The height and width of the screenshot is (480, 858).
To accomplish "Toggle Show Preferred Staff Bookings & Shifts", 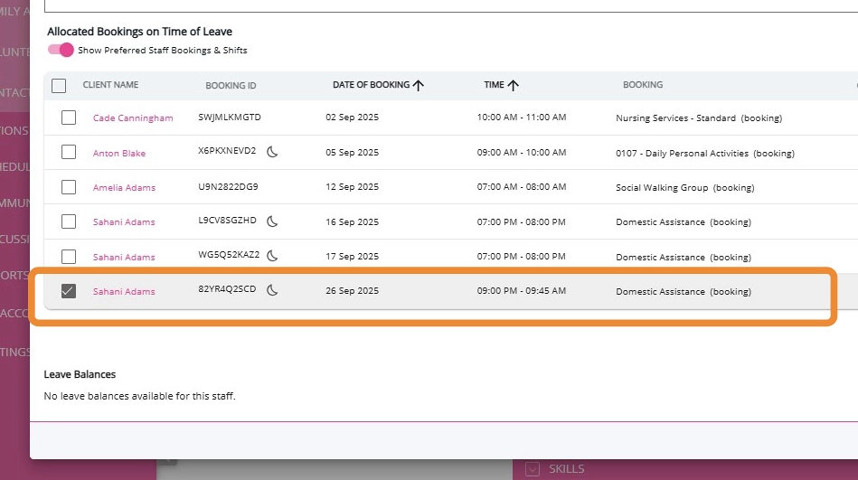I will tap(61, 50).
